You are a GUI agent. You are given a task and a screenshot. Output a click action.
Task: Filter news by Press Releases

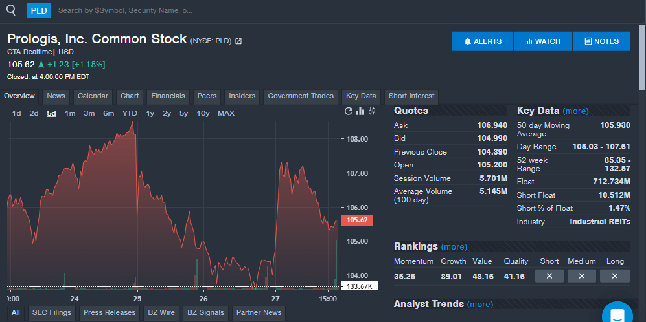110,312
